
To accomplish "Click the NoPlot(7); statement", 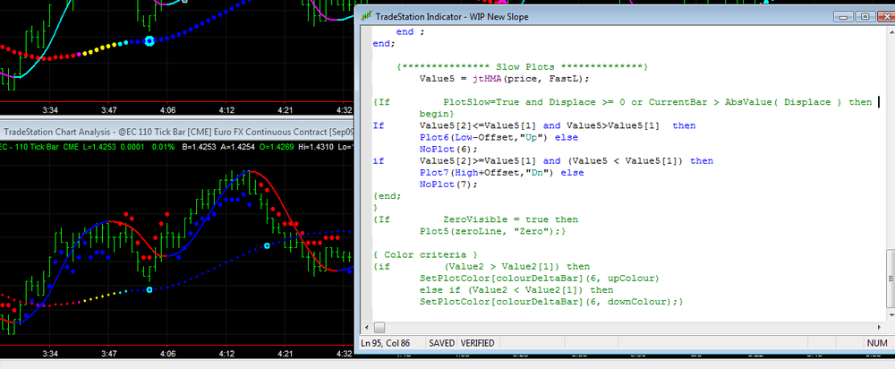I will click(448, 184).
